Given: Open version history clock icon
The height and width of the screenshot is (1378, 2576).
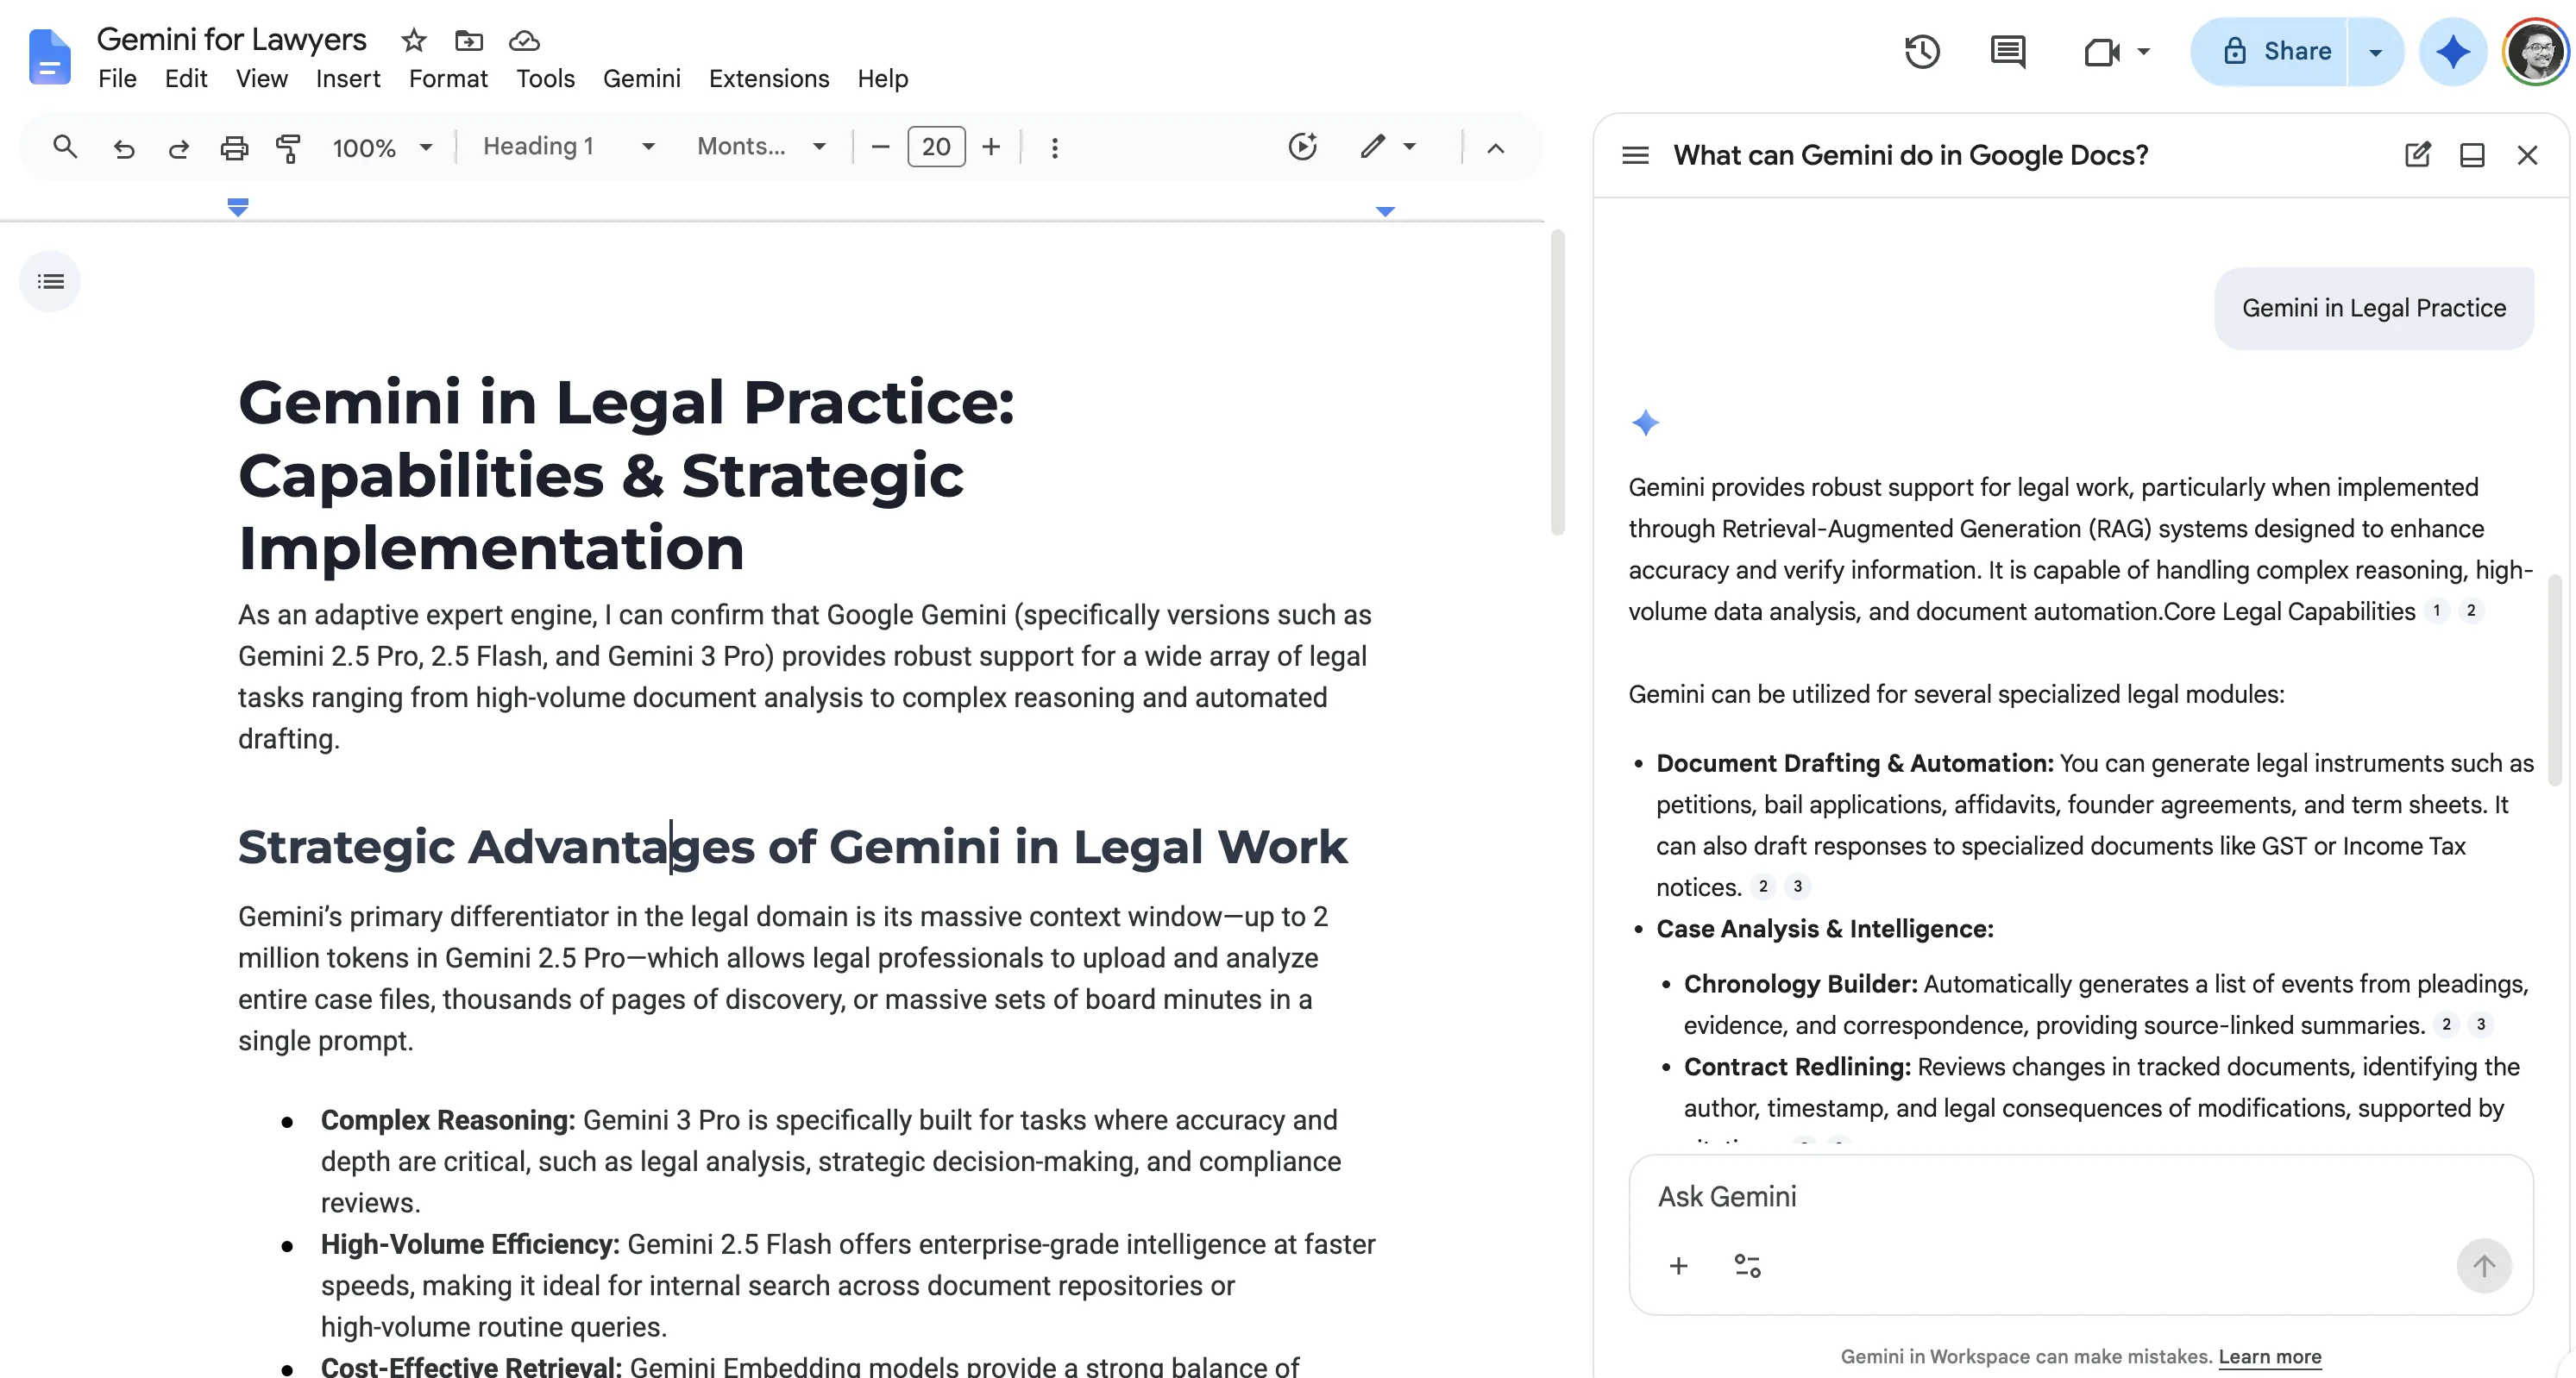Looking at the screenshot, I should pos(1921,51).
